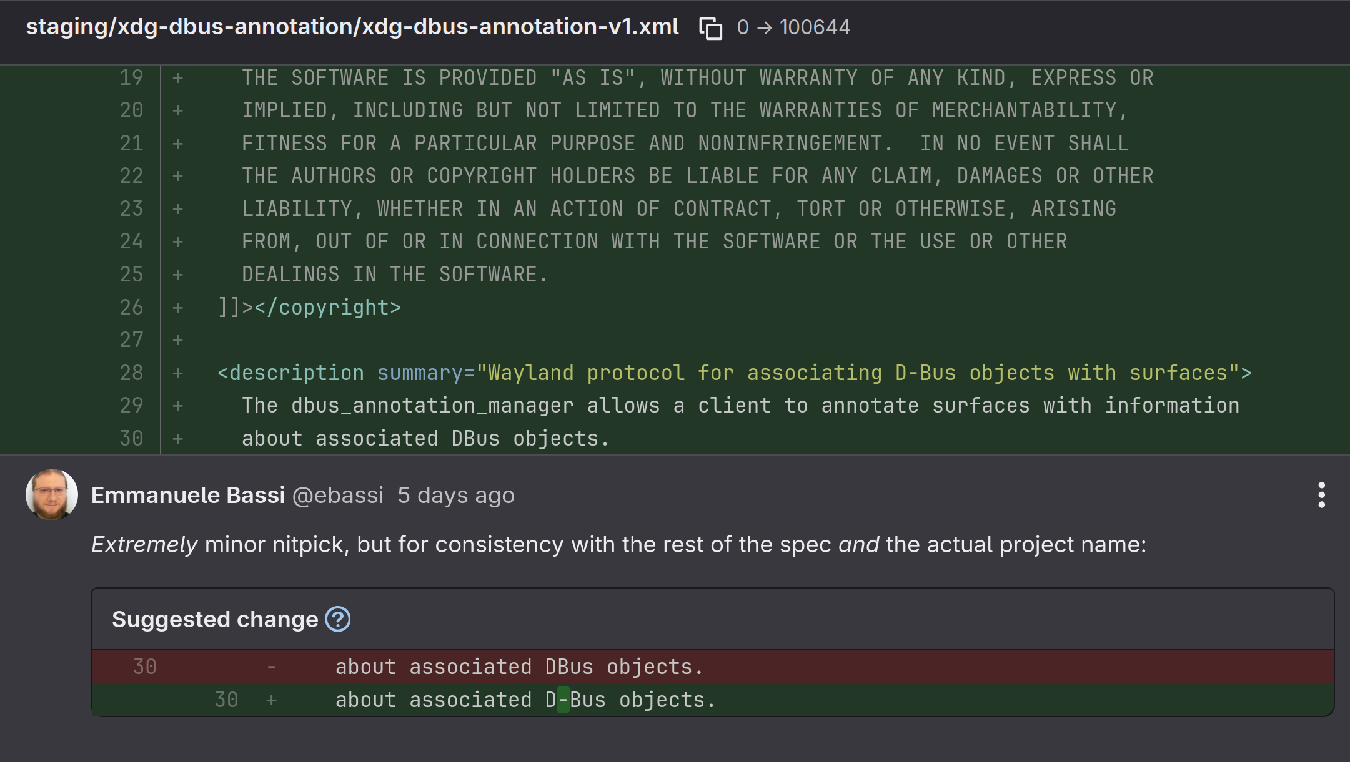Click the file mode '0 → 100644' text

[793, 27]
